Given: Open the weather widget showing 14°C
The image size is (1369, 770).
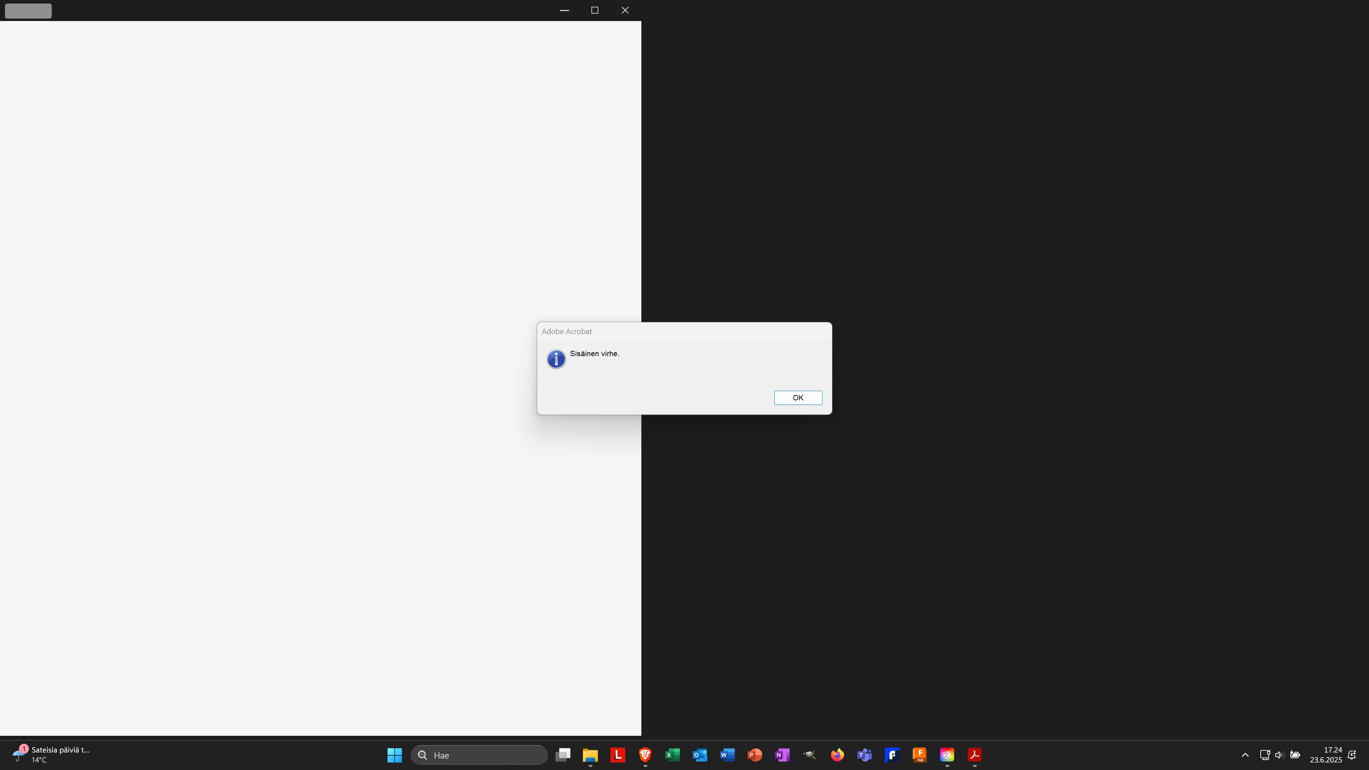Looking at the screenshot, I should click(51, 755).
